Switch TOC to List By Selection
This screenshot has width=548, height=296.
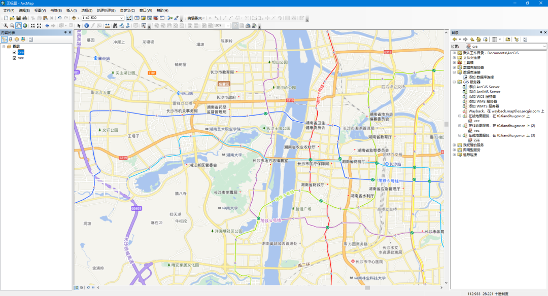tap(23, 40)
